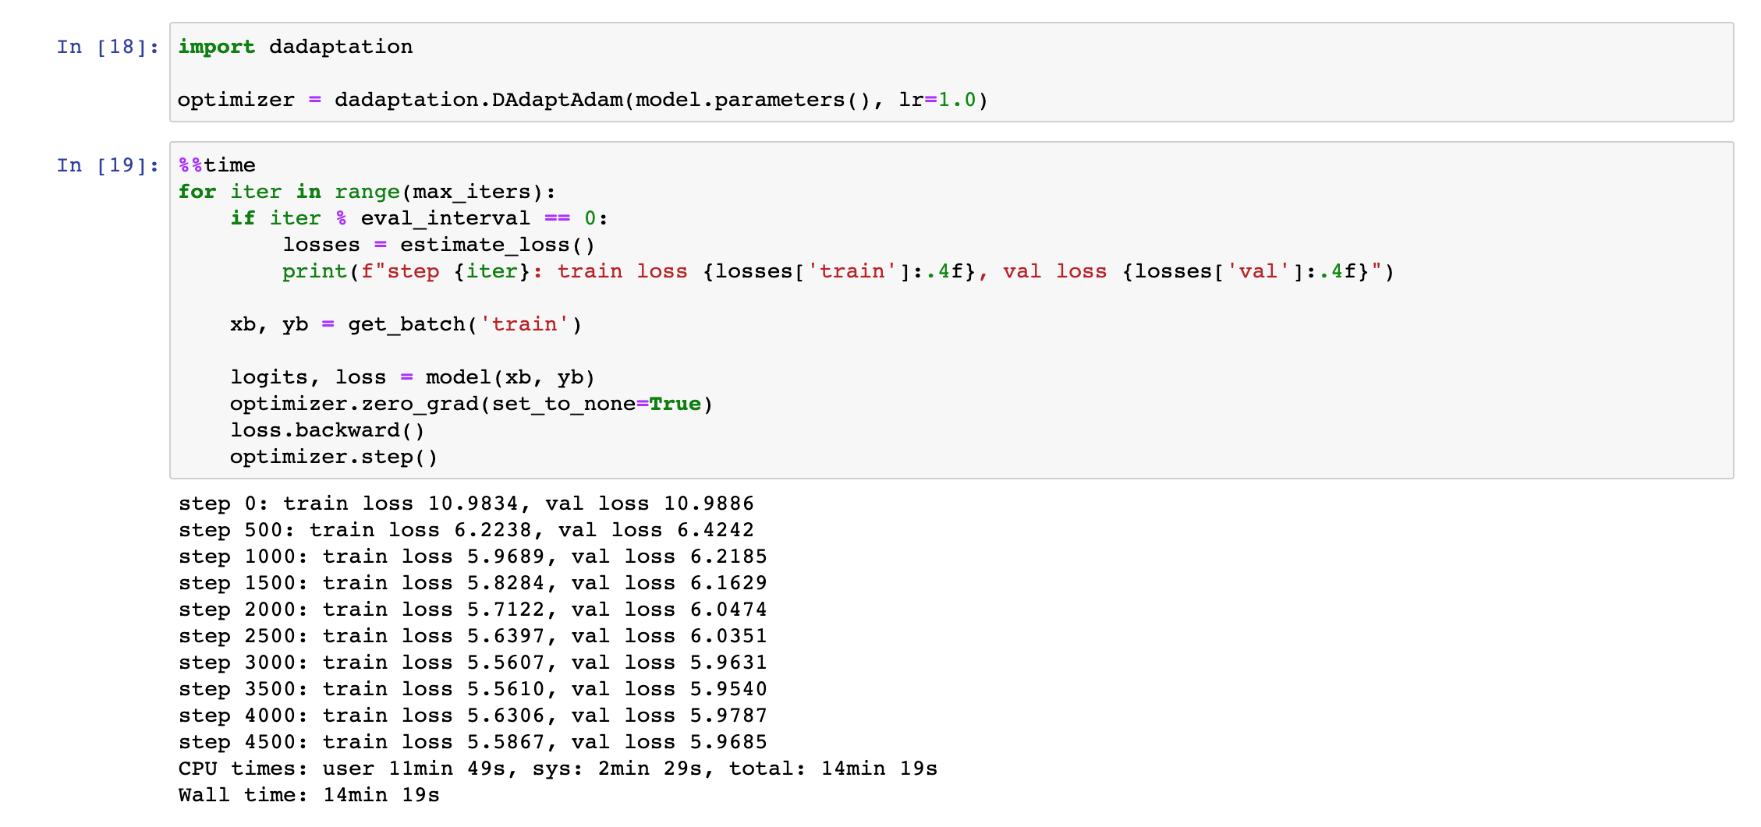Click output line 'step 2500: train loss 5.6397'
The image size is (1761, 827).
click(x=473, y=636)
